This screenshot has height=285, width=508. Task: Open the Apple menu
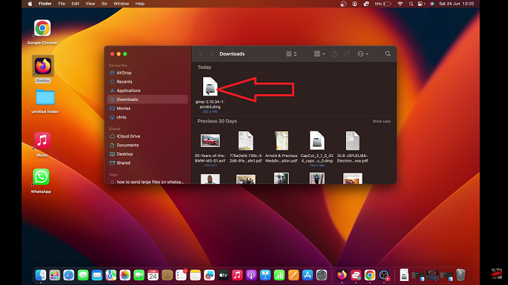pos(30,3)
